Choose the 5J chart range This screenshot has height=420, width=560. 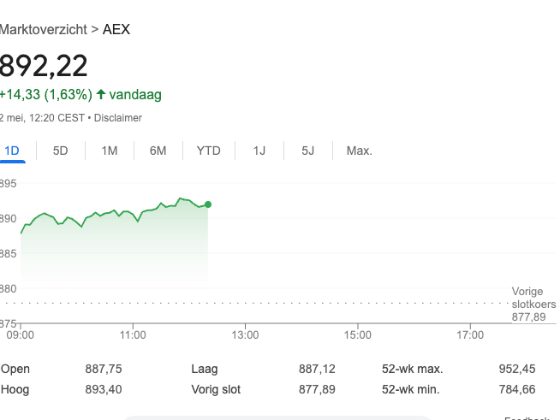(x=307, y=151)
